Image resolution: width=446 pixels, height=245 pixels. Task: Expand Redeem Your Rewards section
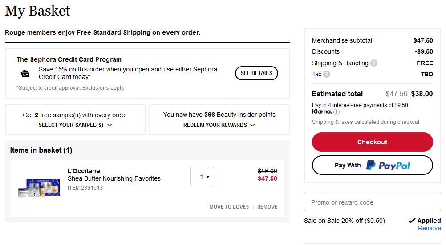pos(219,125)
